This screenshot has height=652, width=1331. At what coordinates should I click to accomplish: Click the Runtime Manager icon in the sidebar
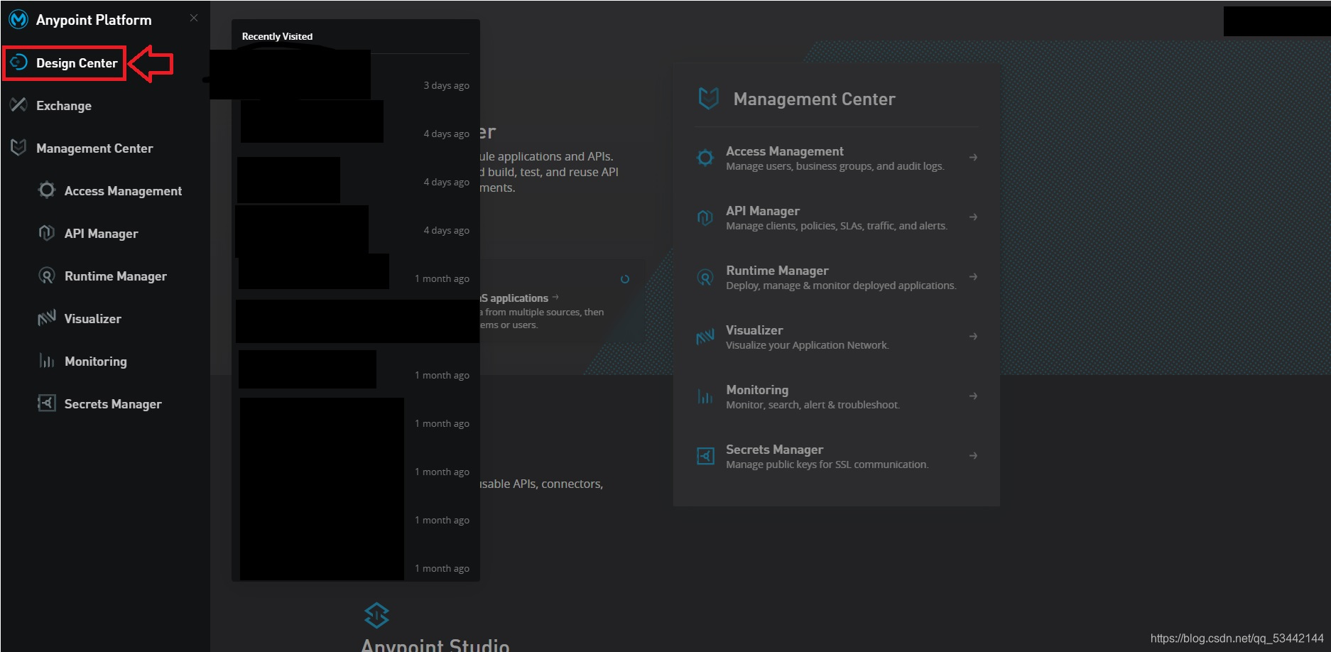click(x=47, y=276)
